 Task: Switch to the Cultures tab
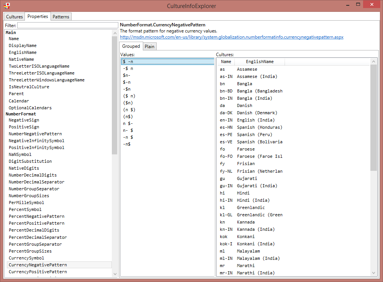[x=14, y=16]
